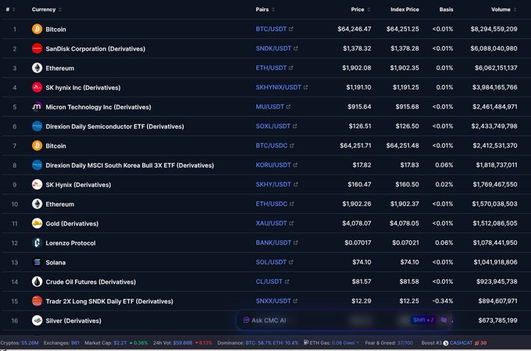Screen dimensions: 531x351
Task: Click the external link icon beside MU/USDT
Action: click(288, 107)
